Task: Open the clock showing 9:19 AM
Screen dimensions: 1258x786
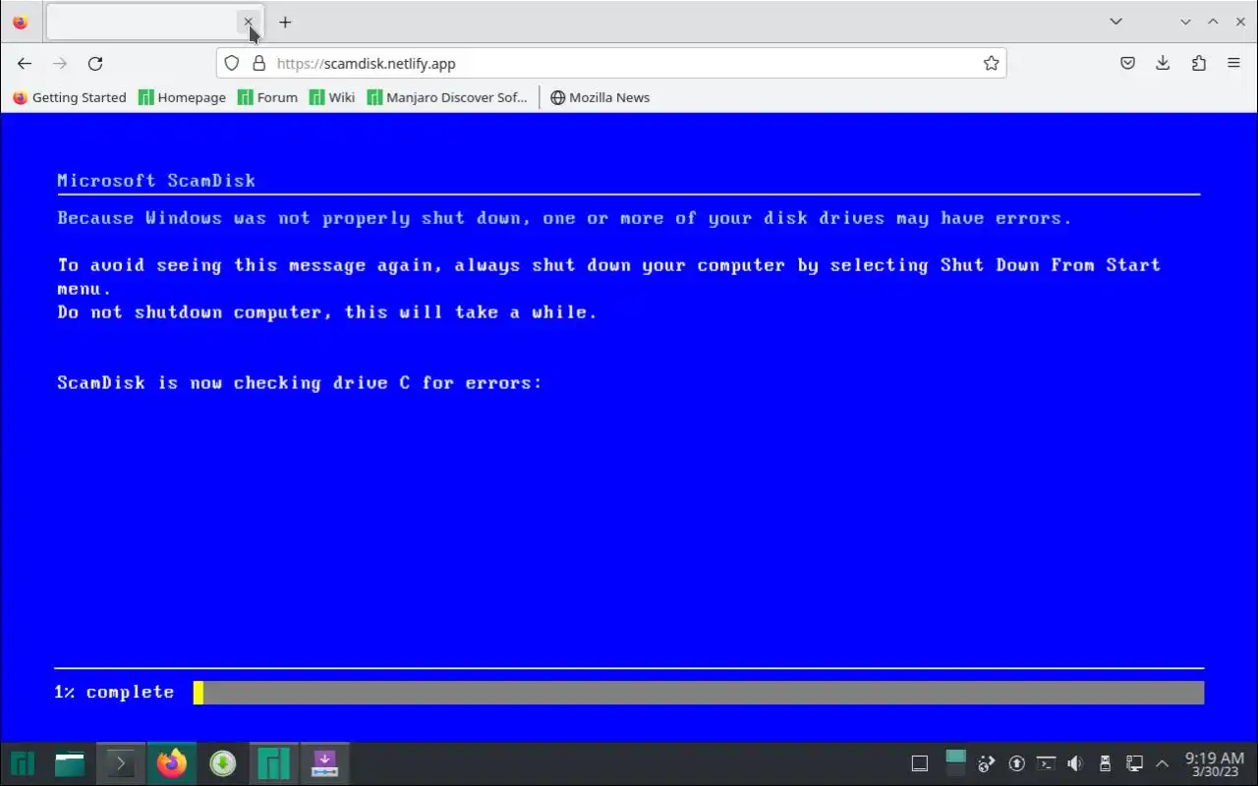Action: (x=1215, y=763)
